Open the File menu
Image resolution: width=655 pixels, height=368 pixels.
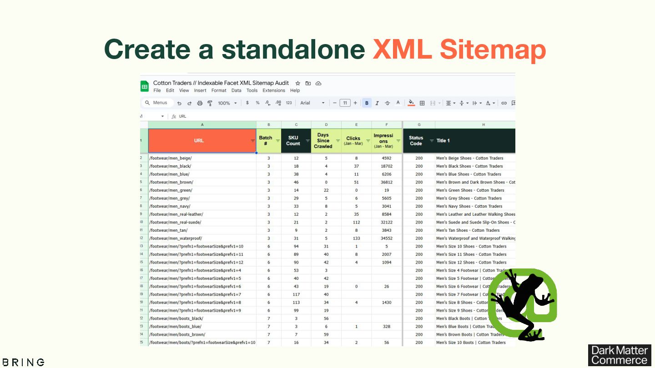157,90
